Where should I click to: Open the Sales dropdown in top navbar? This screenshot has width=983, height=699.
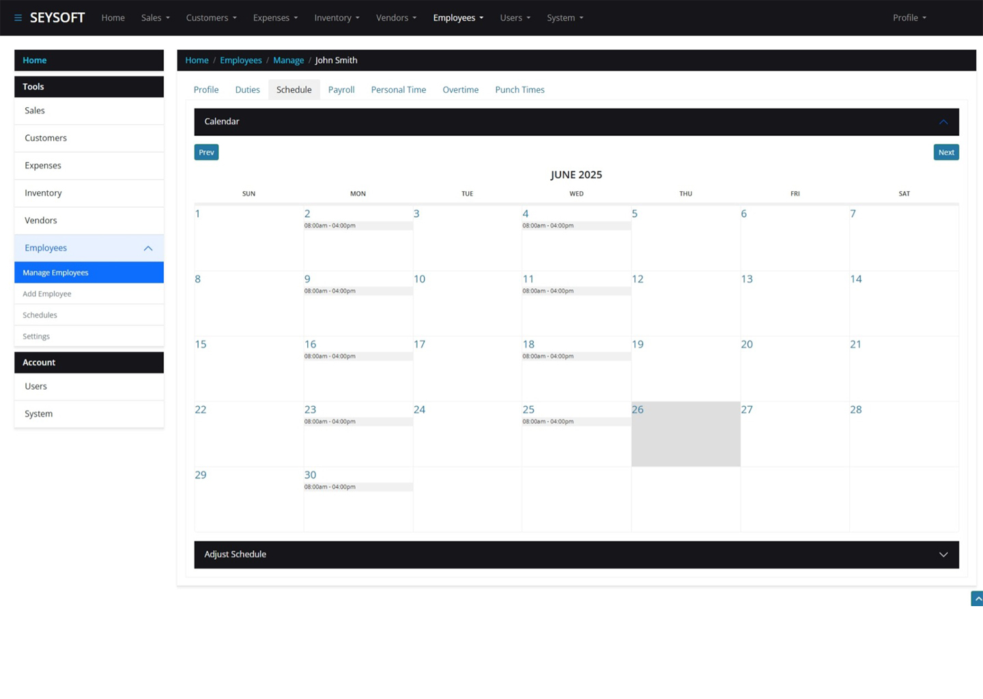point(155,18)
